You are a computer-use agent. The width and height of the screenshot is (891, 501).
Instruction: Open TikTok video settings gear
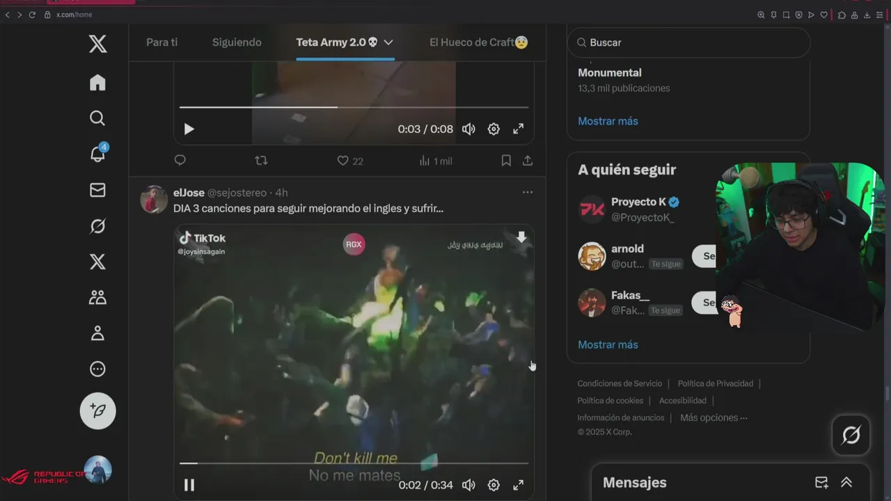[494, 485]
